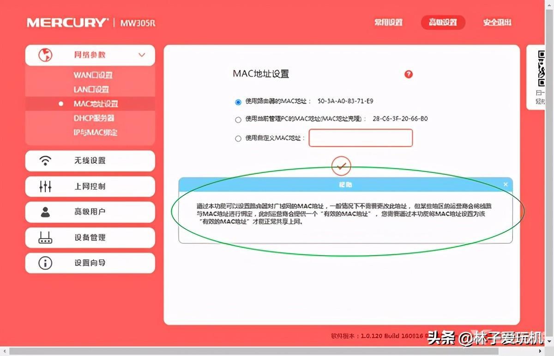The height and width of the screenshot is (356, 554).
Task: Open the WAN口设置 menu item
Action: [x=93, y=75]
